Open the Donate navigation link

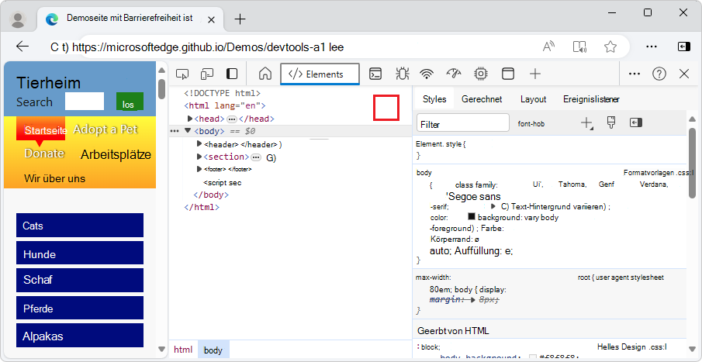pos(44,153)
